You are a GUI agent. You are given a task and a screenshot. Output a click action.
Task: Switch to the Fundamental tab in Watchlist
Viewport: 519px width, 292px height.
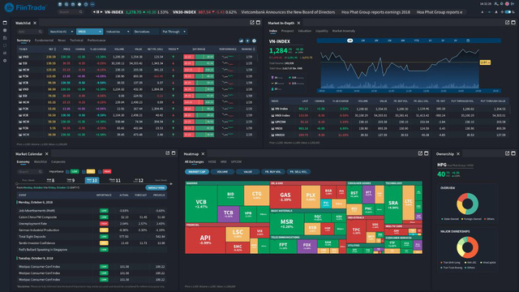coord(44,40)
